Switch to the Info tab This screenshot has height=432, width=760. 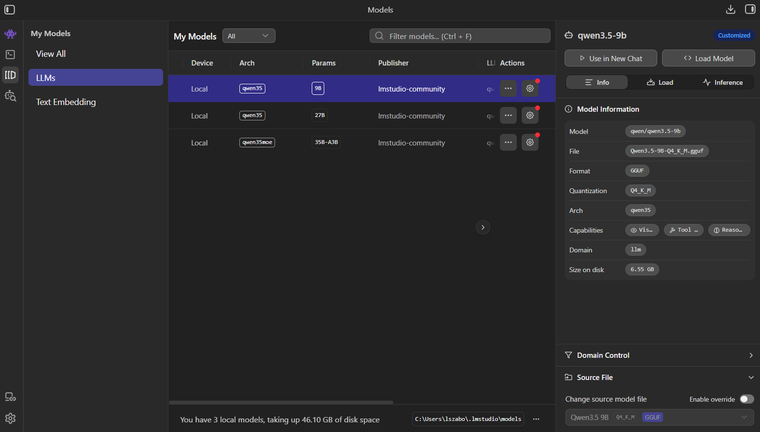(596, 82)
